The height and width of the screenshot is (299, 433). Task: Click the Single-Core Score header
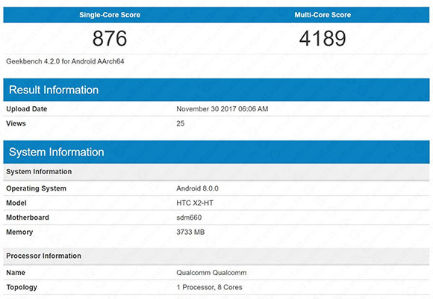[110, 15]
